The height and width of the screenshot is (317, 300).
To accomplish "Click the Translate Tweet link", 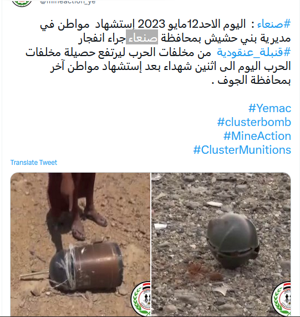I will (34, 163).
